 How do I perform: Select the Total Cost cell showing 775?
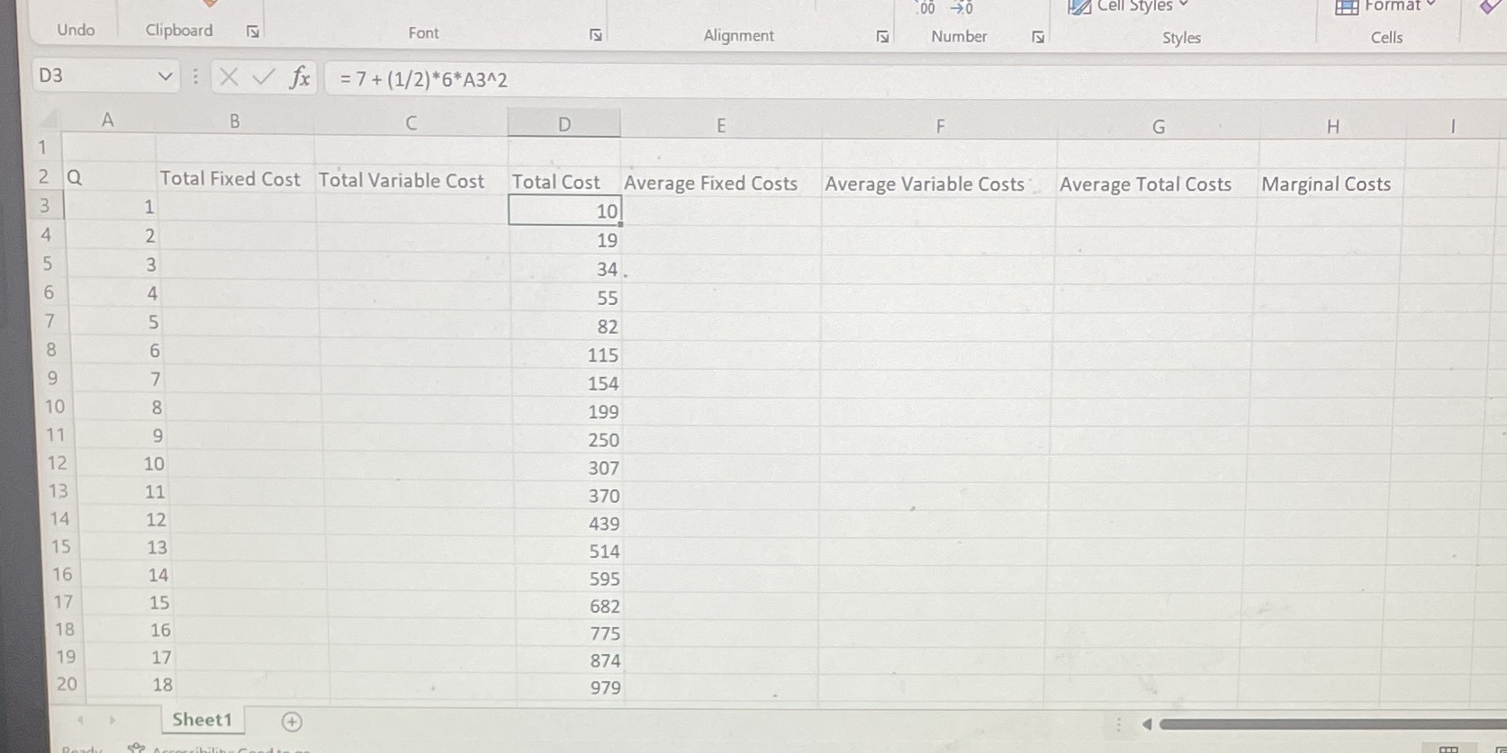click(571, 633)
